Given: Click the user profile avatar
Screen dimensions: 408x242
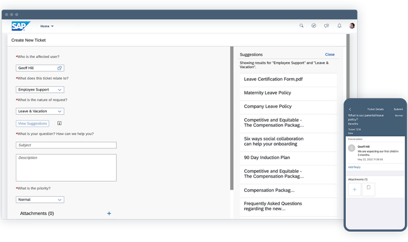Looking at the screenshot, I should coord(352,26).
